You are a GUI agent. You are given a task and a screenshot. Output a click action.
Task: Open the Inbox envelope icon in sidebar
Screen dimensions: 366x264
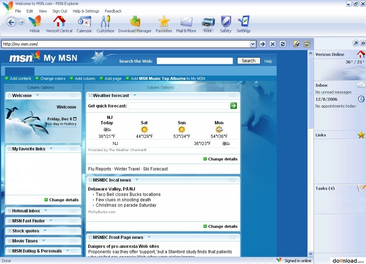[x=361, y=85]
